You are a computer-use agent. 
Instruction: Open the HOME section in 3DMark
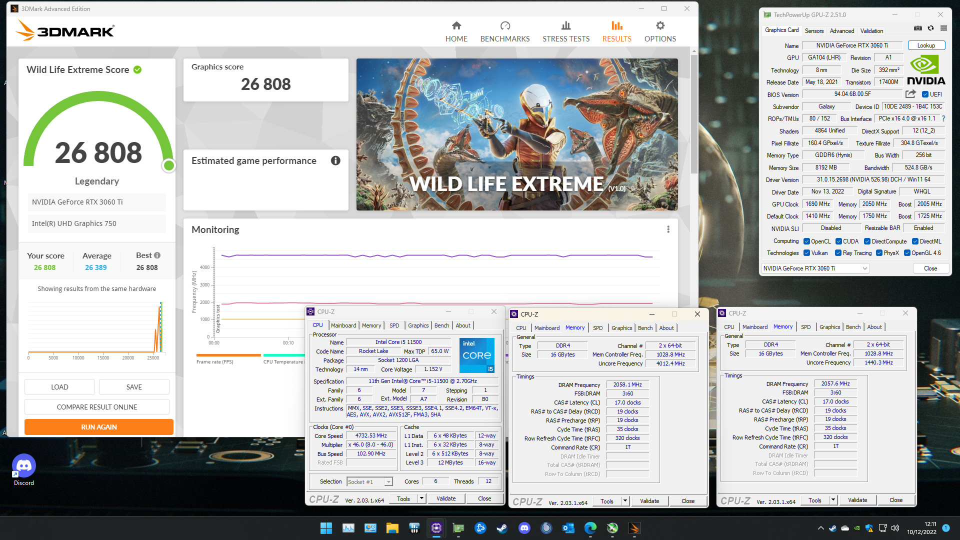(456, 31)
